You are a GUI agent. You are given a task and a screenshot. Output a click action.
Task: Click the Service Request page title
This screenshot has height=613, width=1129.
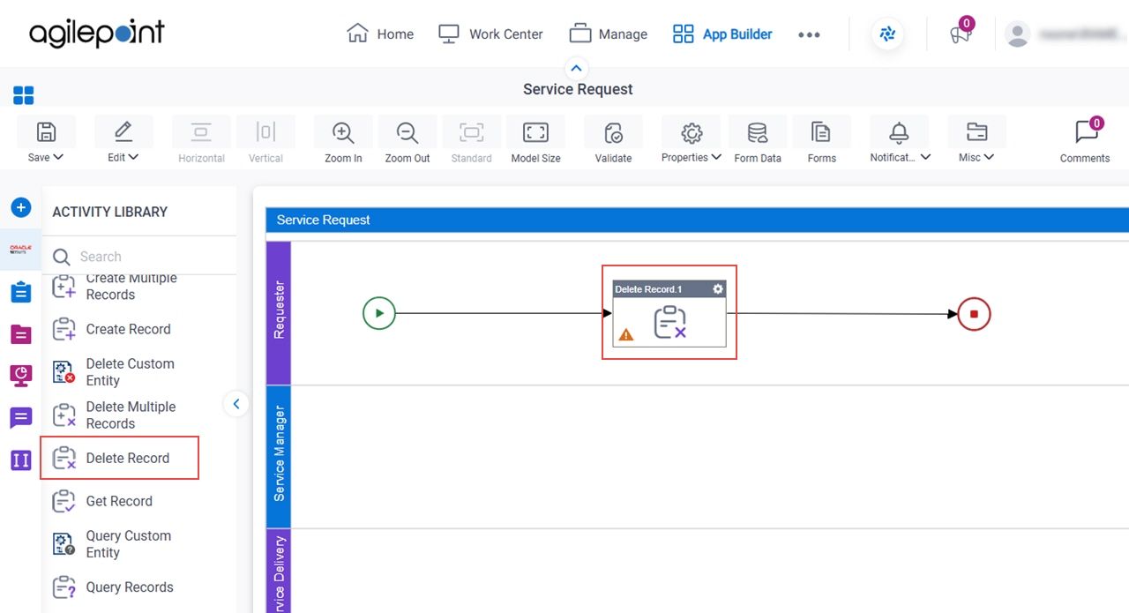click(x=578, y=89)
